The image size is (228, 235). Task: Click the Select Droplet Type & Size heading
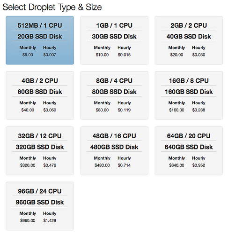tap(52, 7)
